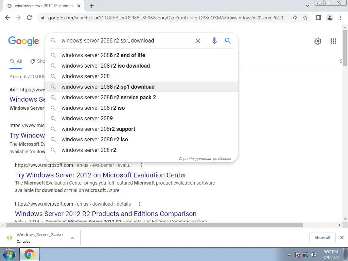348x261 pixels.
Task: Choose suggestion 'windows server 2088 r2 iso'
Action: [141, 139]
